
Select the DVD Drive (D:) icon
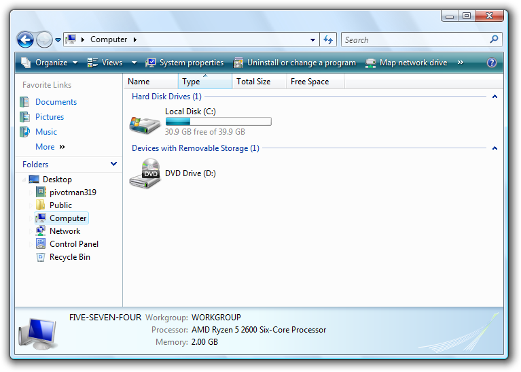pyautogui.click(x=145, y=173)
